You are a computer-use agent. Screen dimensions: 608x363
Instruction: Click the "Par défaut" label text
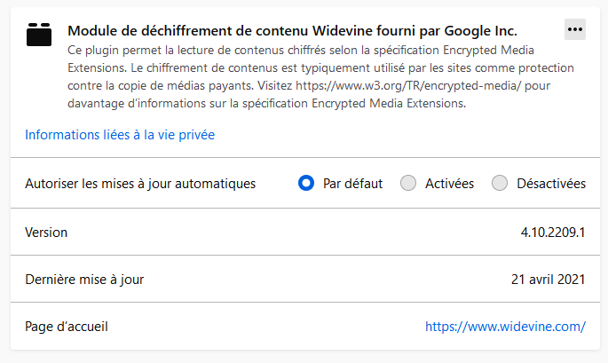click(352, 184)
